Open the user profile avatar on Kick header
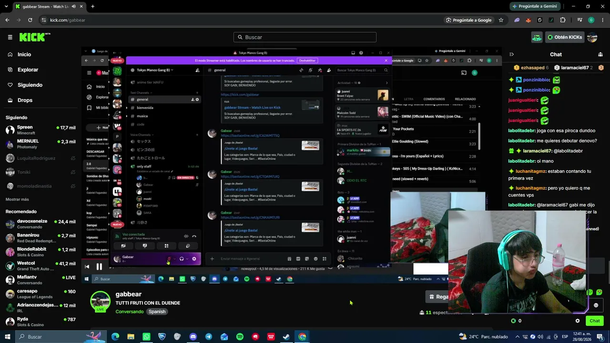Image resolution: width=610 pixels, height=343 pixels. pyautogui.click(x=592, y=37)
